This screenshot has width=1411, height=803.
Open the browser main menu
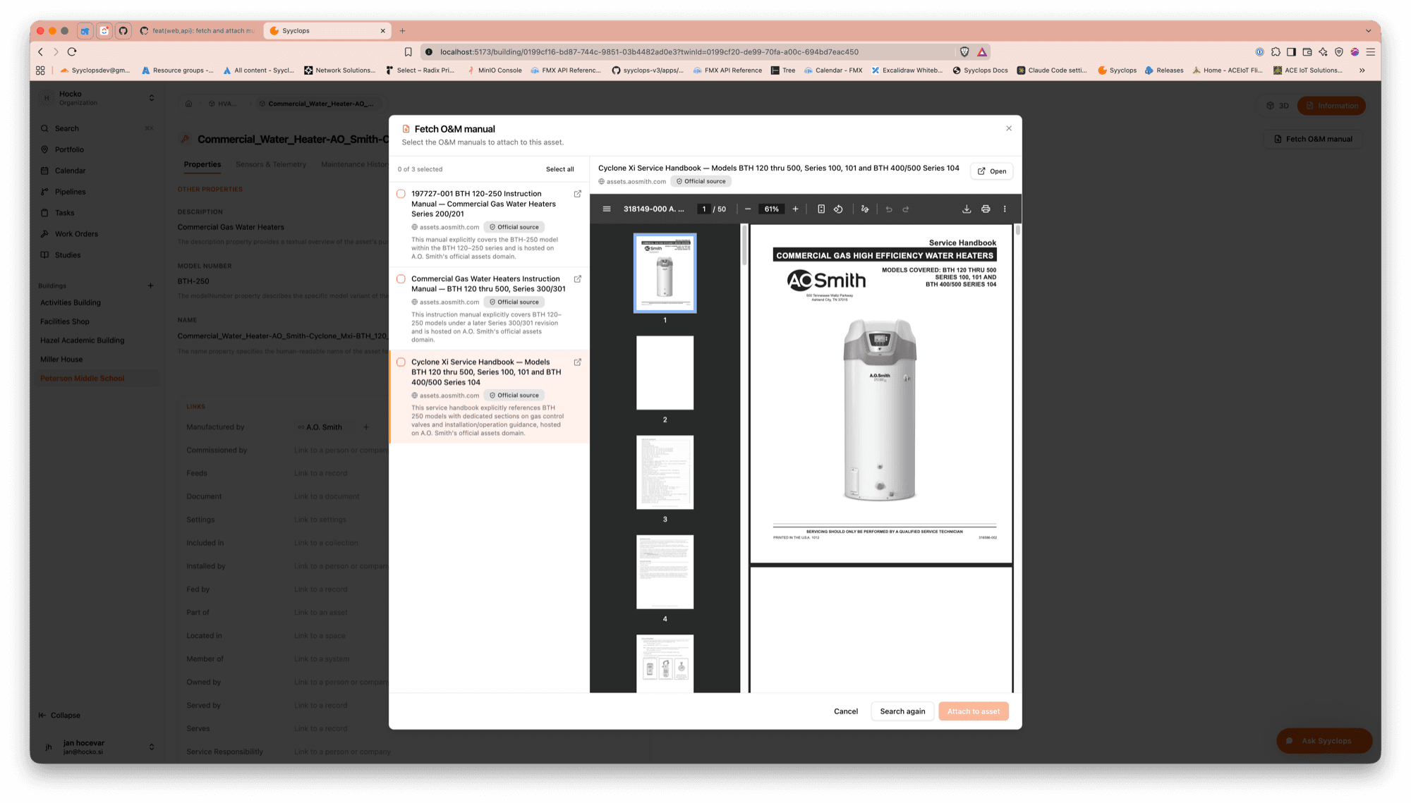click(1370, 52)
